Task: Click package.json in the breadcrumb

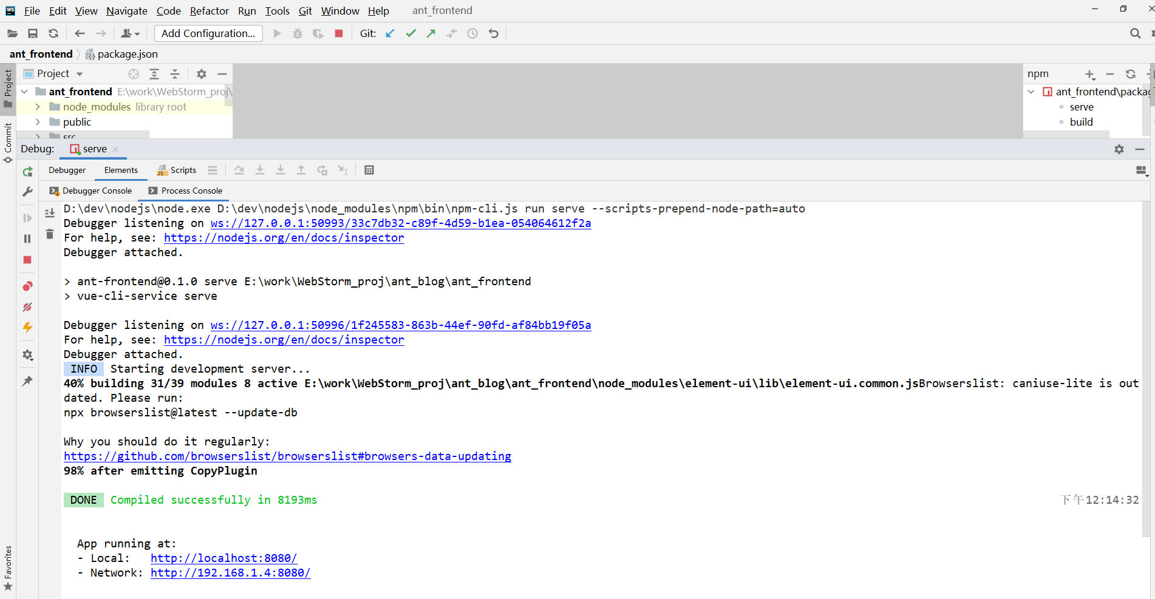Action: tap(121, 54)
